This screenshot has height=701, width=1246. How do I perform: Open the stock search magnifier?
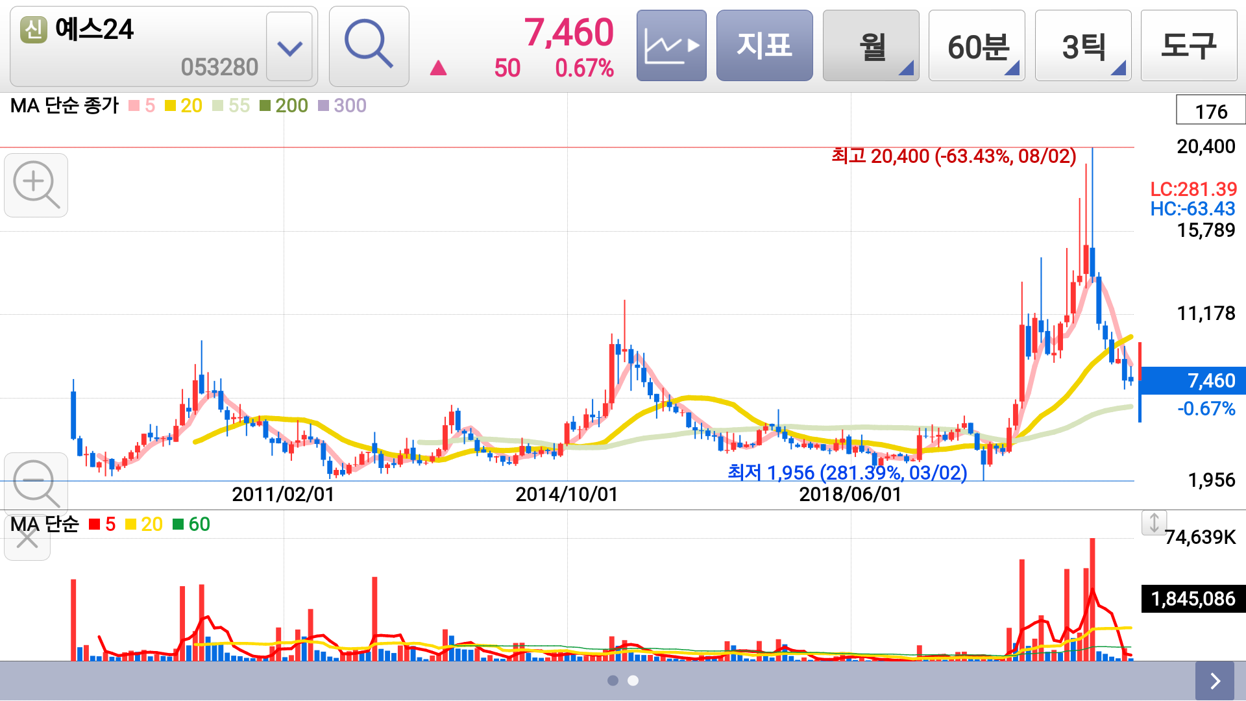(x=369, y=46)
